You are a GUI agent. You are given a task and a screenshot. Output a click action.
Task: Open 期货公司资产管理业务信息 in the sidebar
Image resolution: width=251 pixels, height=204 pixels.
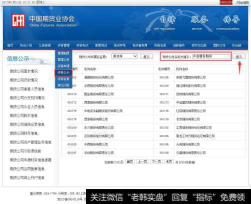coord(30,142)
